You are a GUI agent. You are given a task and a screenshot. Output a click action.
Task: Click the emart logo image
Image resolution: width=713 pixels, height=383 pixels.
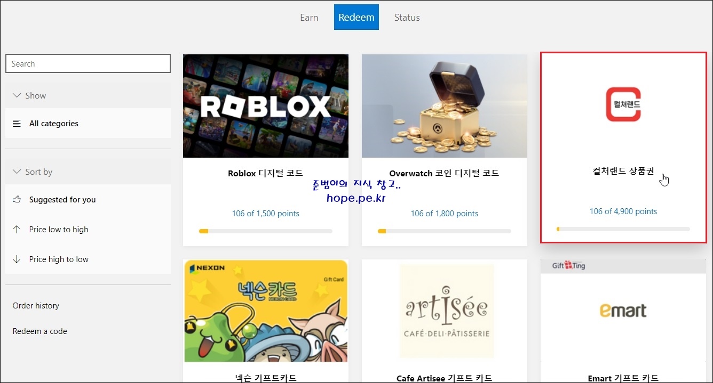pyautogui.click(x=623, y=311)
